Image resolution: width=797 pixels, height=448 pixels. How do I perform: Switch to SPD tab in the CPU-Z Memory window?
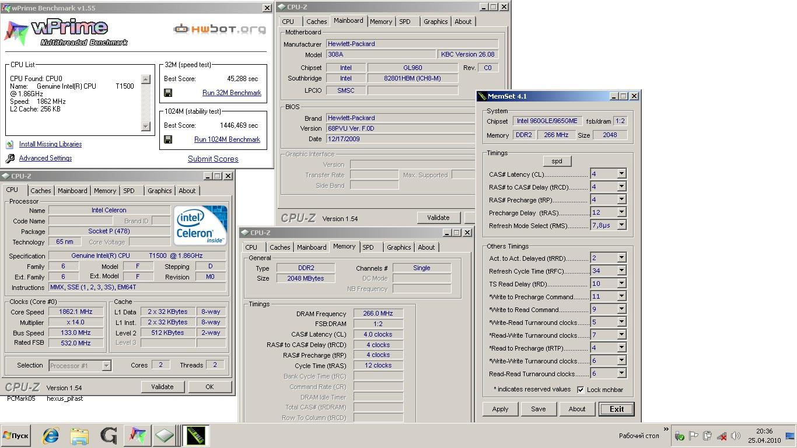pos(368,247)
